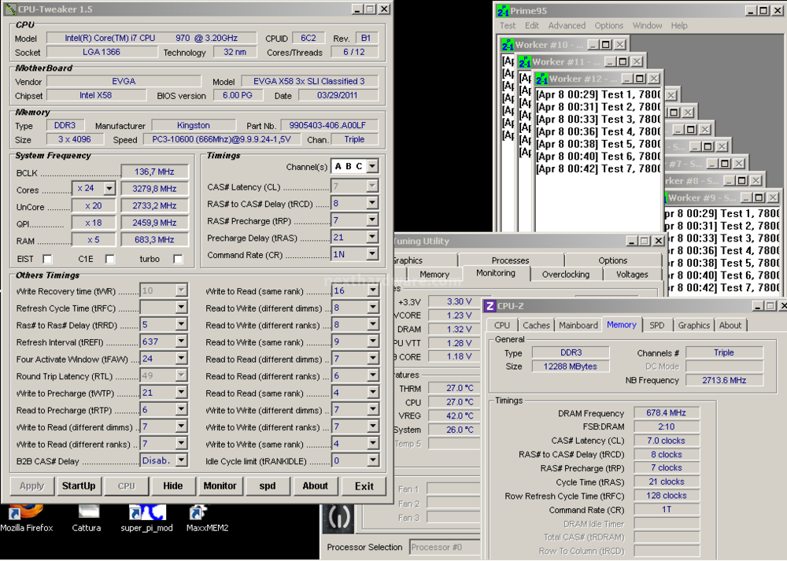Viewport: 787px width, 561px height.
Task: Click the Worker #11 window icon
Action: point(524,62)
